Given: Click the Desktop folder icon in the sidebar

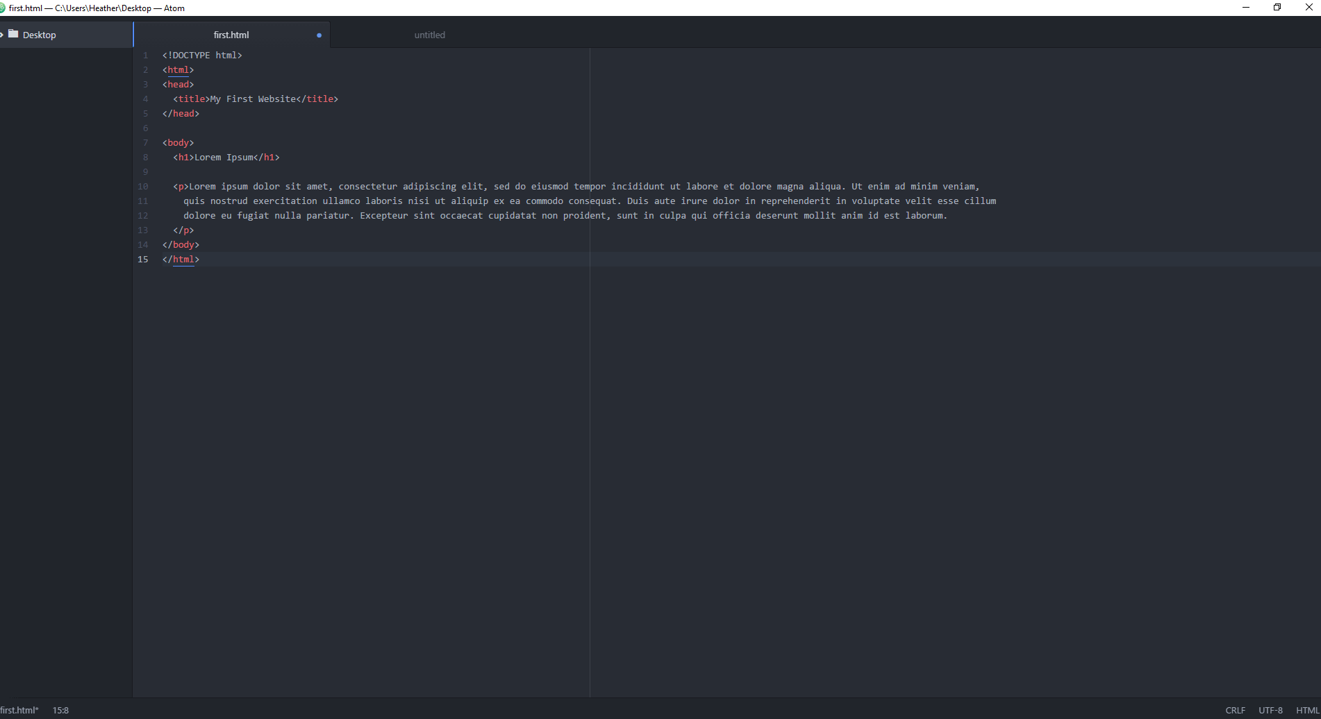Looking at the screenshot, I should [x=14, y=34].
